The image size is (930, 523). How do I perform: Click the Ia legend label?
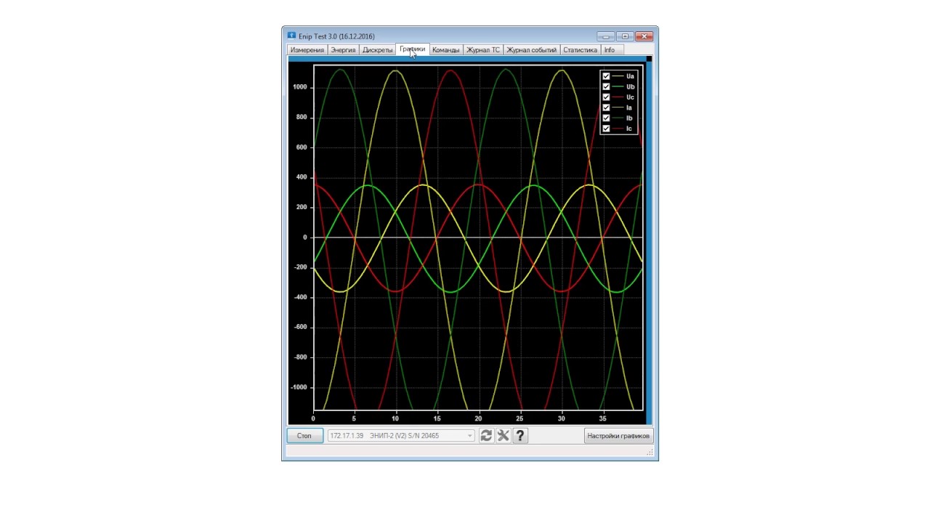pyautogui.click(x=629, y=108)
